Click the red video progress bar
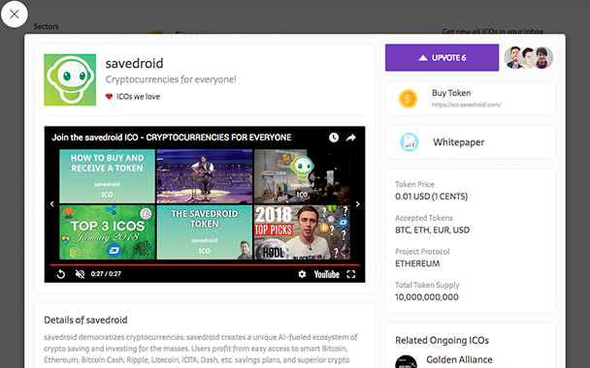This screenshot has width=590, height=368. point(205,265)
